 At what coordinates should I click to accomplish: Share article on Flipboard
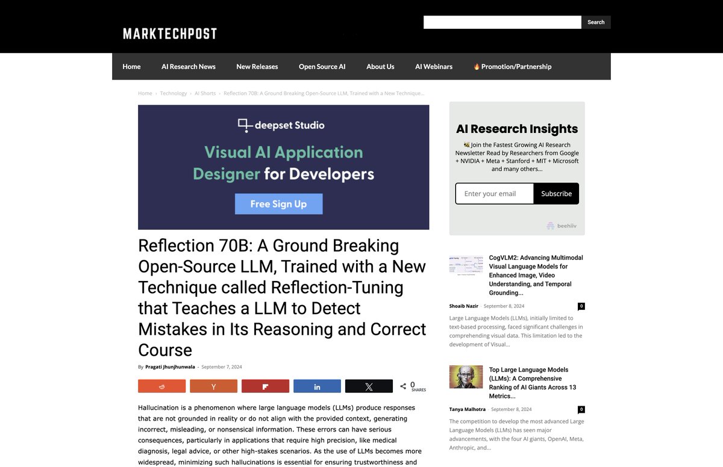coord(265,386)
